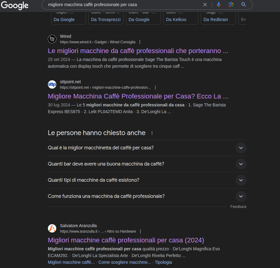
Task: Open more options for sttpoint.net result
Action: click(155, 88)
